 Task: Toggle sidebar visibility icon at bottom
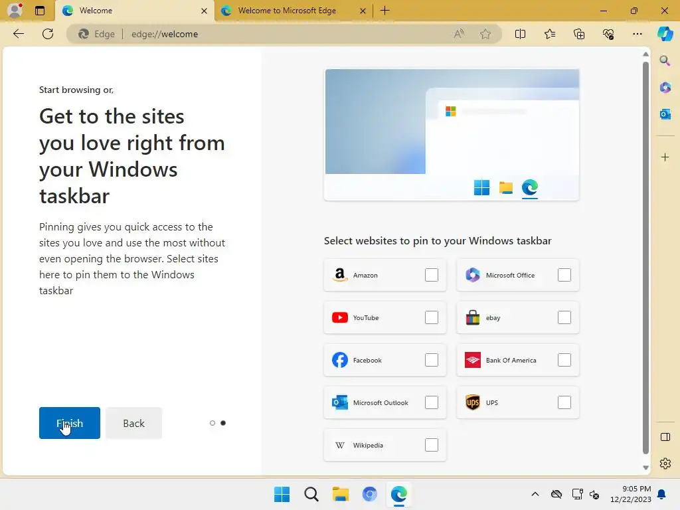(665, 437)
